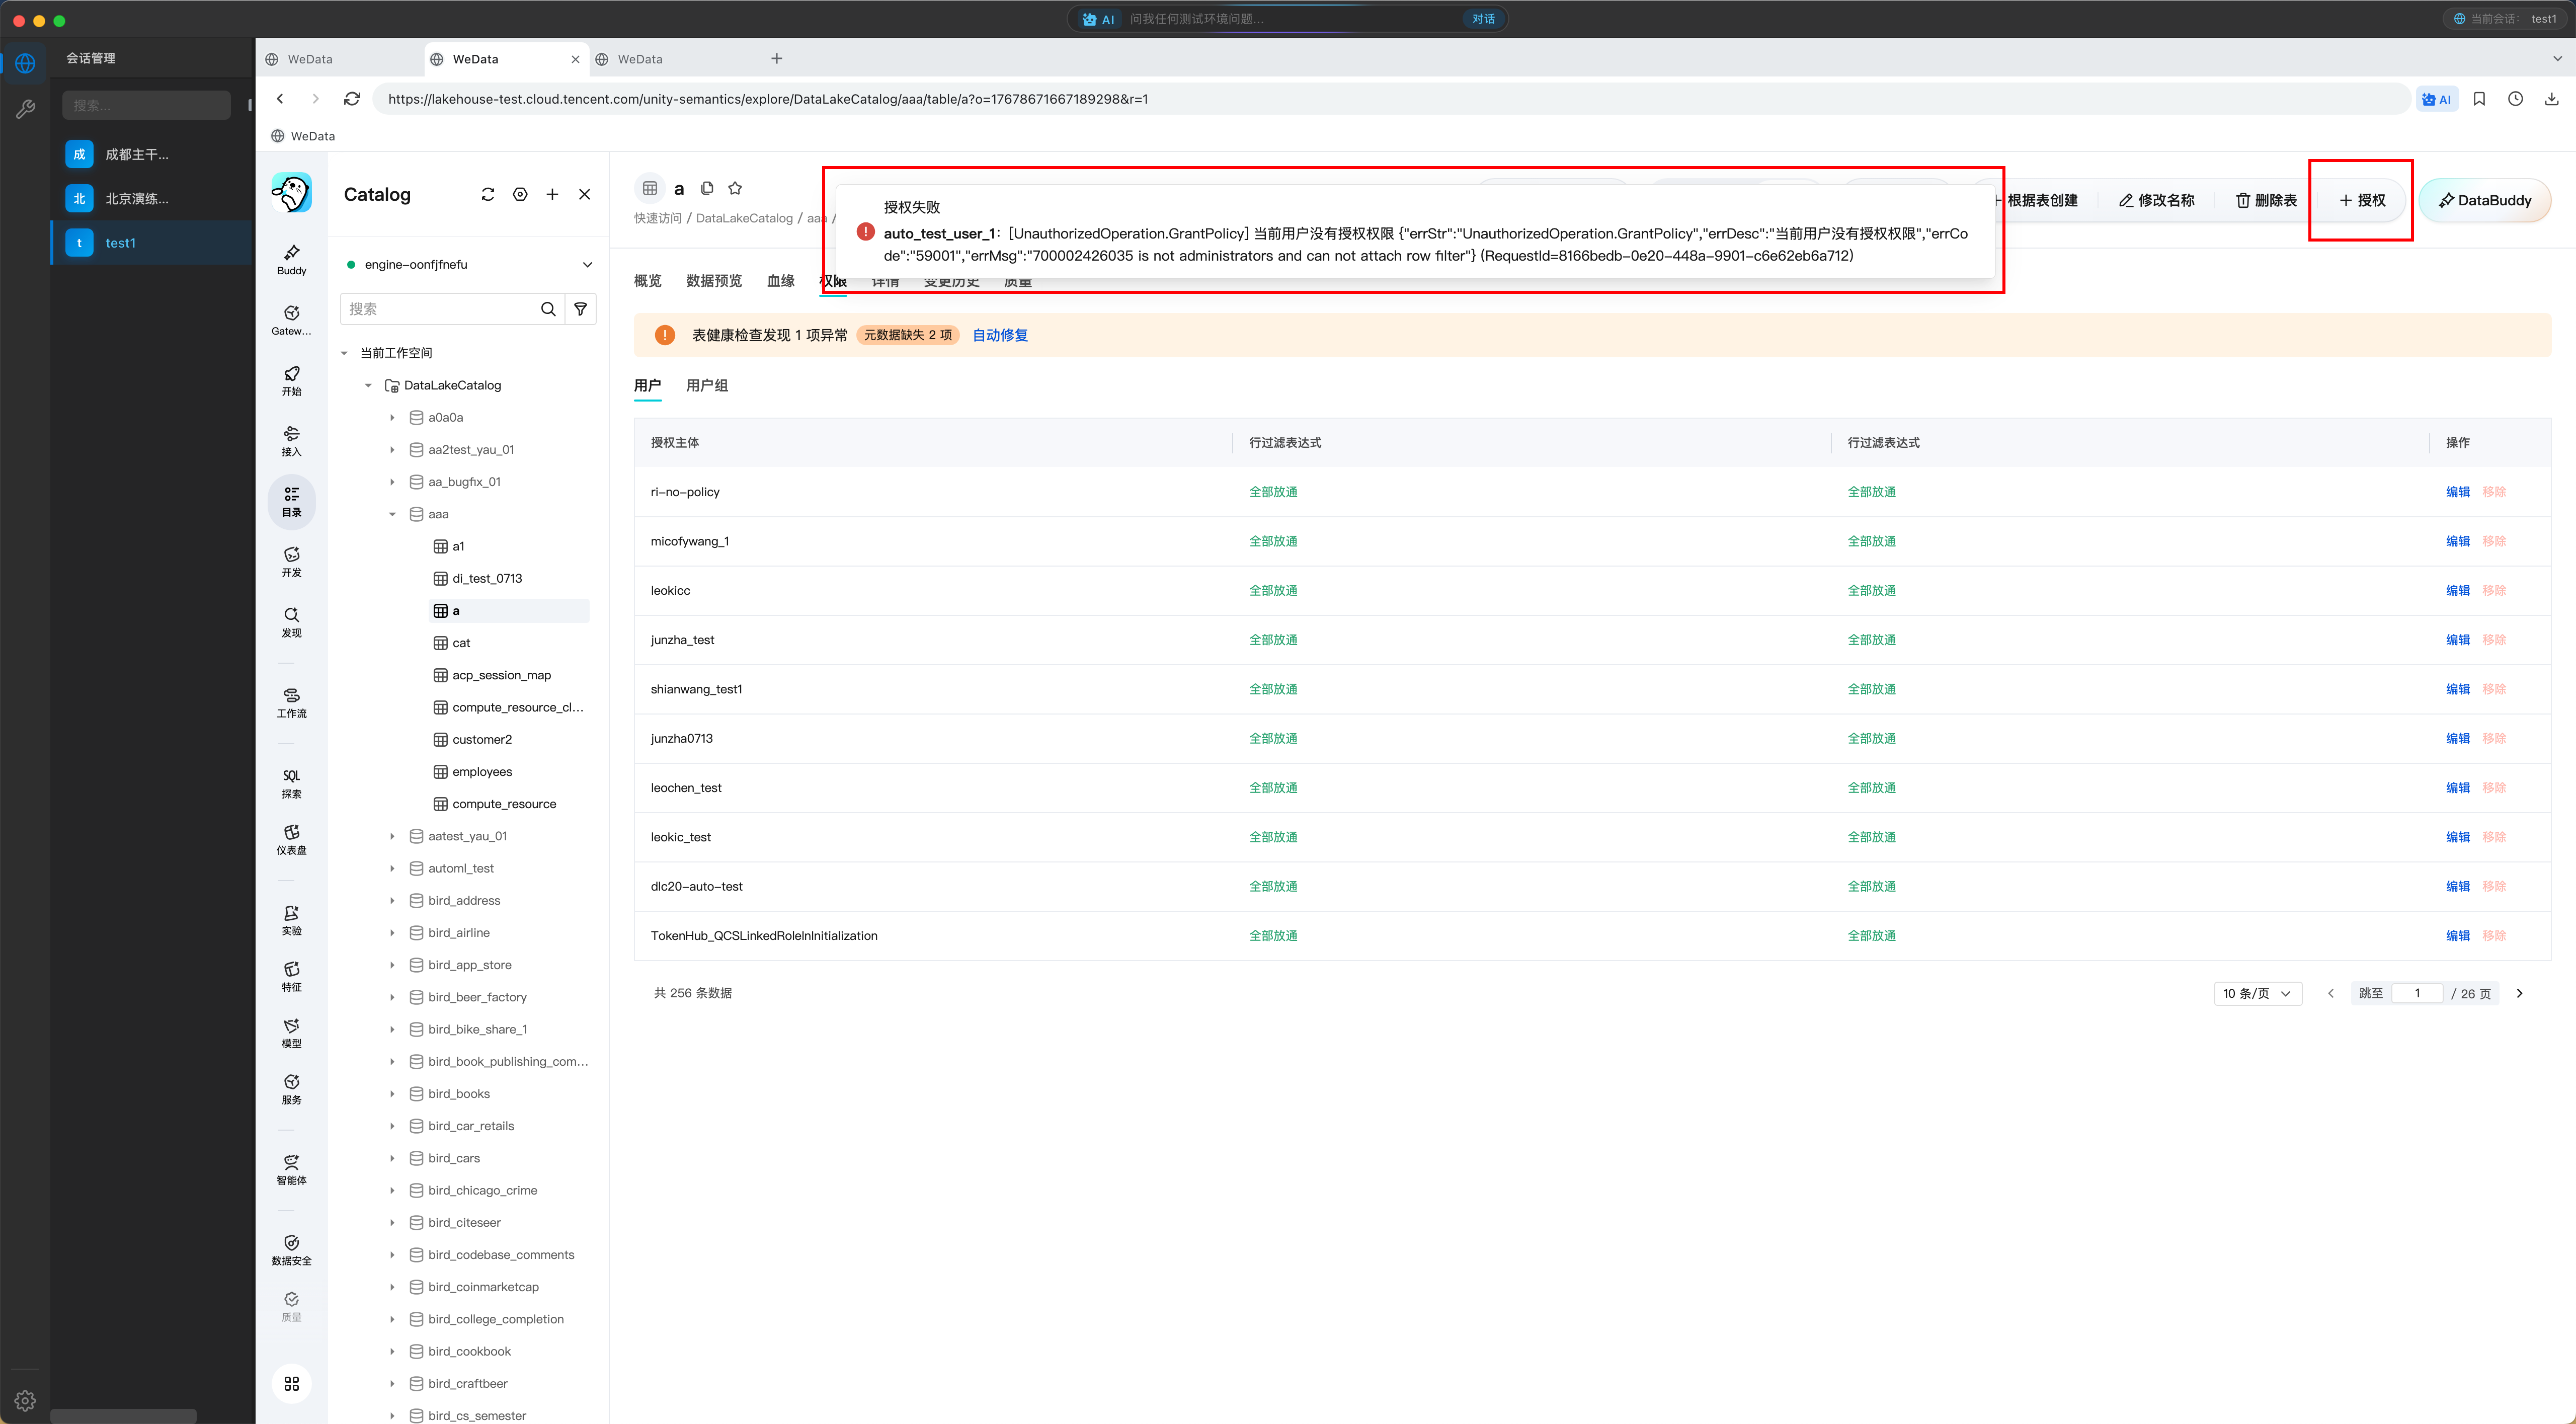
Task: Open the Catalog filter funnel
Action: (581, 309)
